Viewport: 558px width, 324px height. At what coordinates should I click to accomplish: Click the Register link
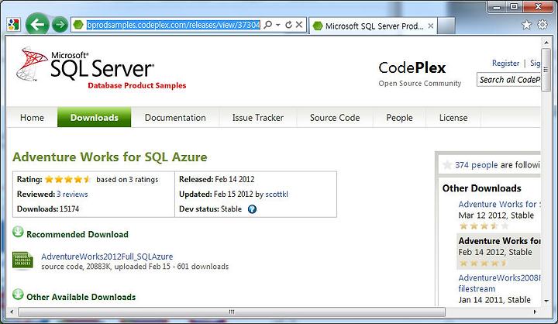point(505,63)
